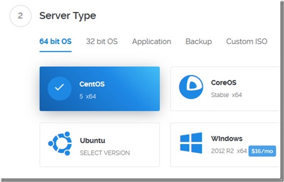
Task: Go to the Backup tab
Action: pos(199,41)
